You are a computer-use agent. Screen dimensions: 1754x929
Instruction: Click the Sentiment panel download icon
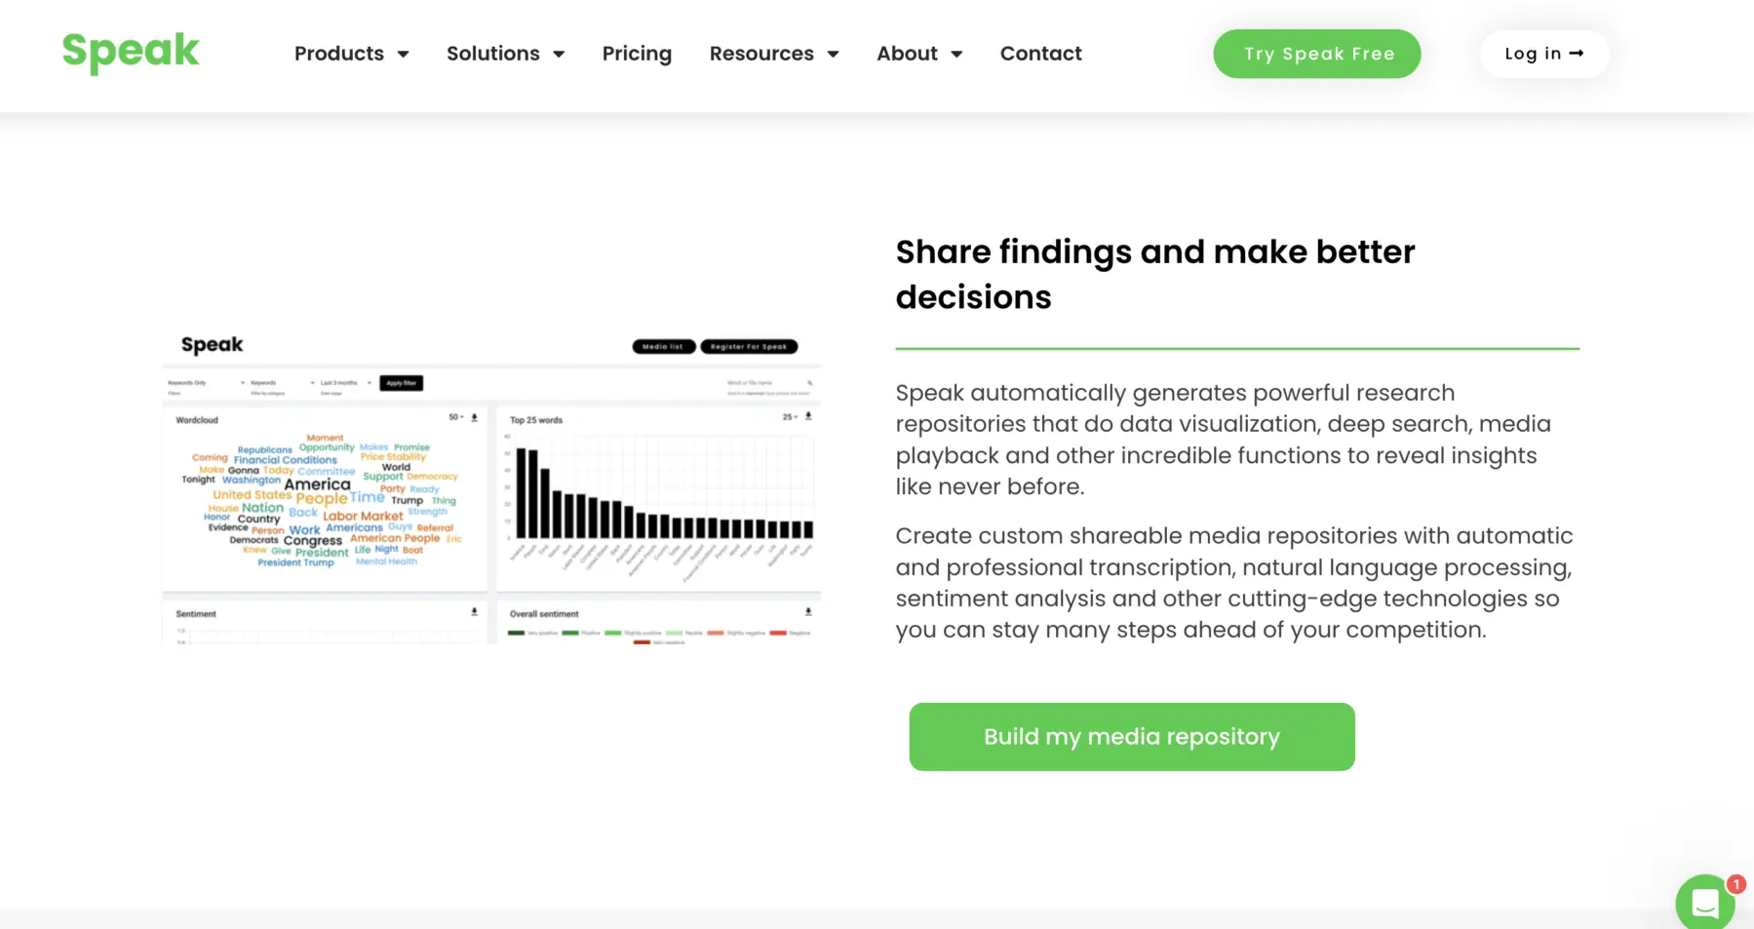(475, 612)
